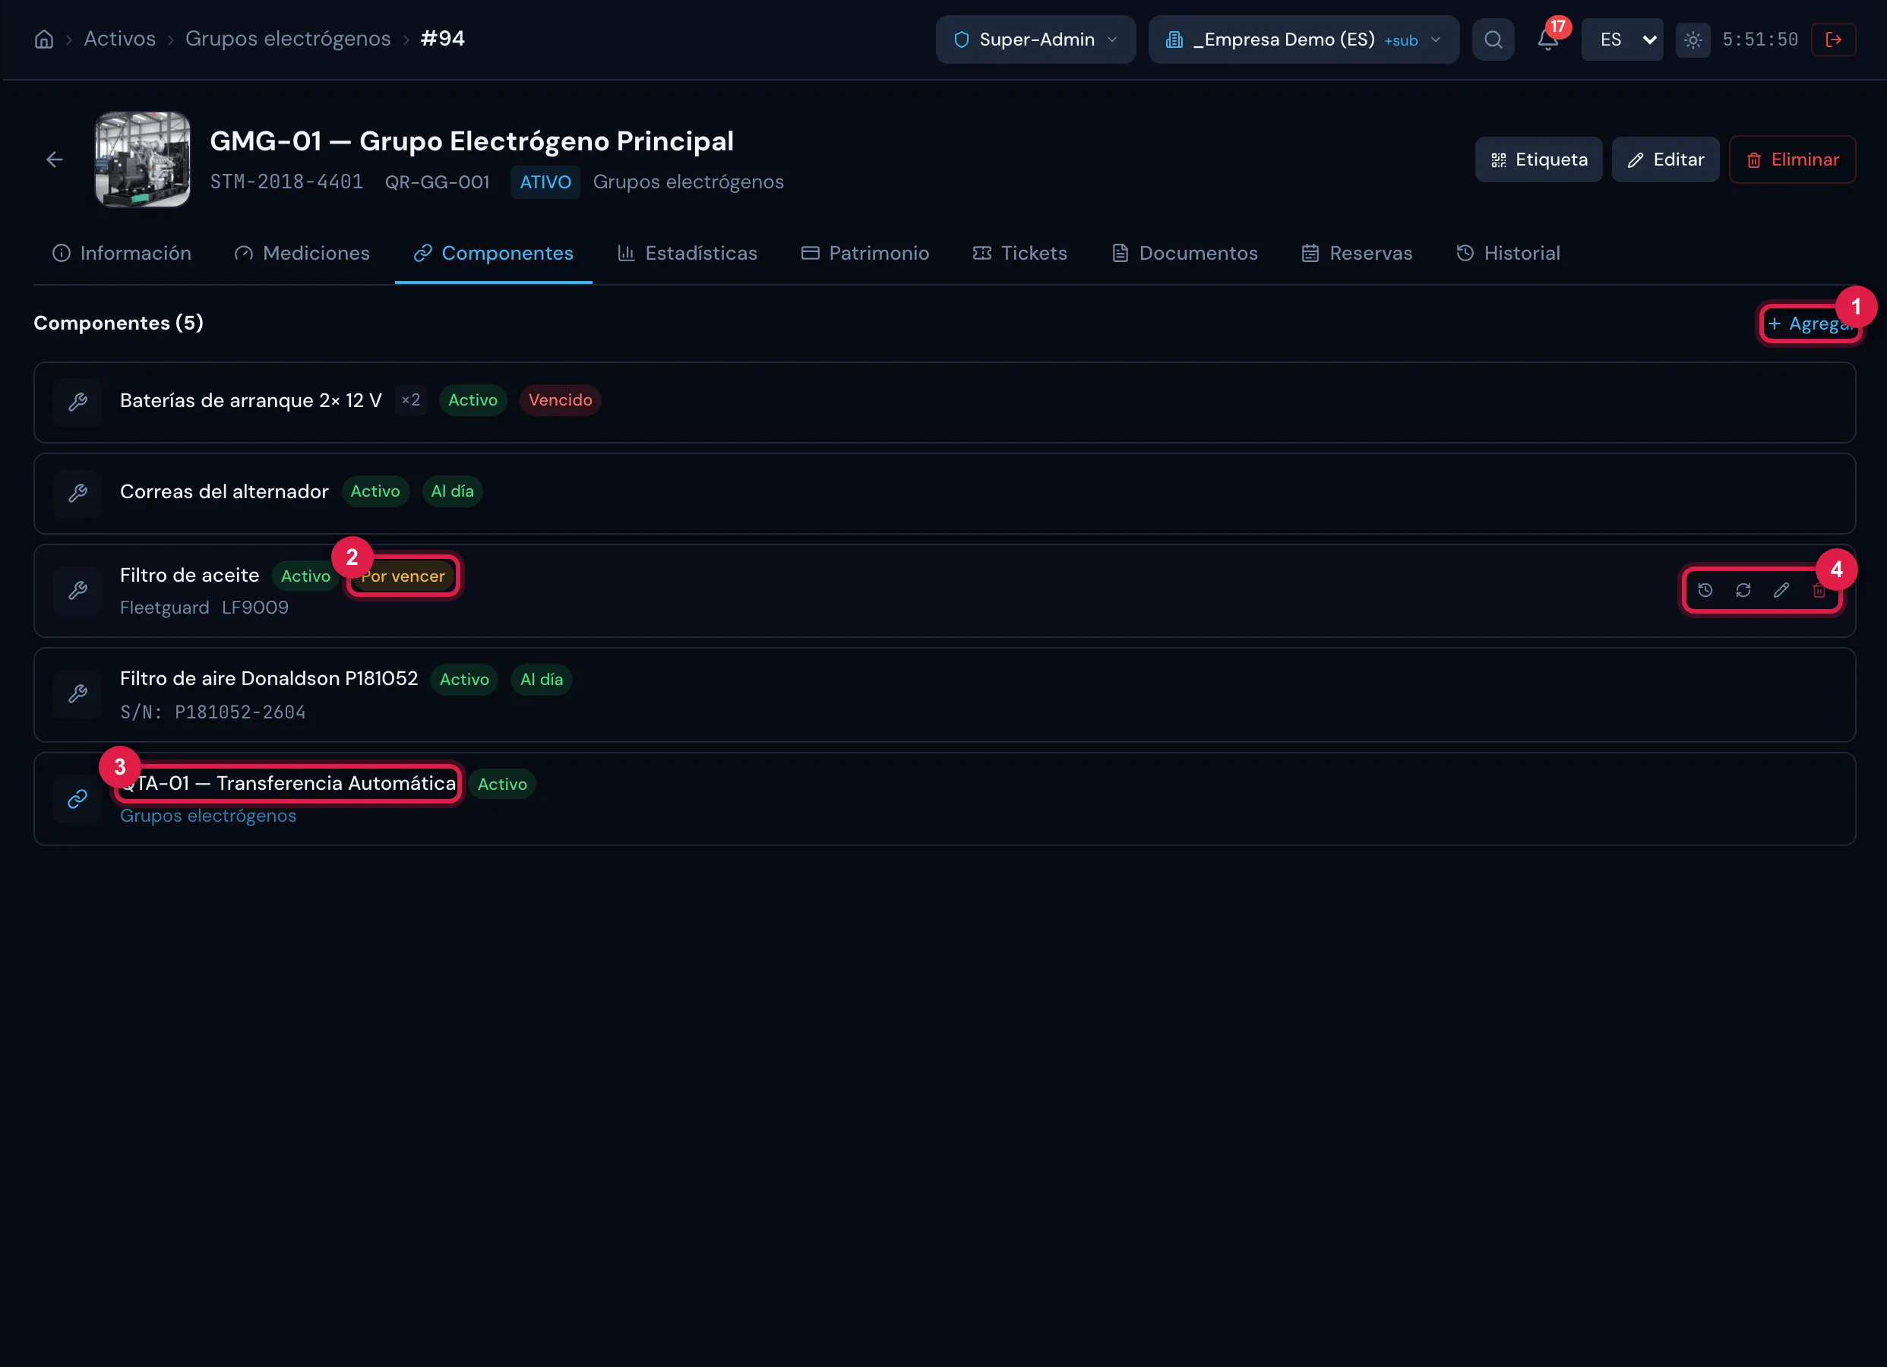This screenshot has width=1887, height=1367.
Task: Open the Historial tab
Action: coord(1509,253)
